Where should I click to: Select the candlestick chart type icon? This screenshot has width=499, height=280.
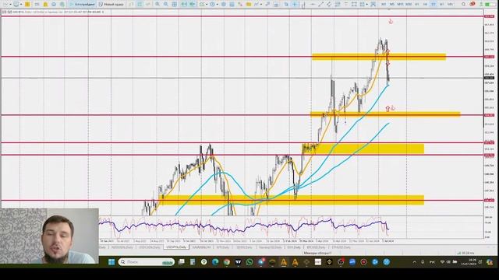140,5
